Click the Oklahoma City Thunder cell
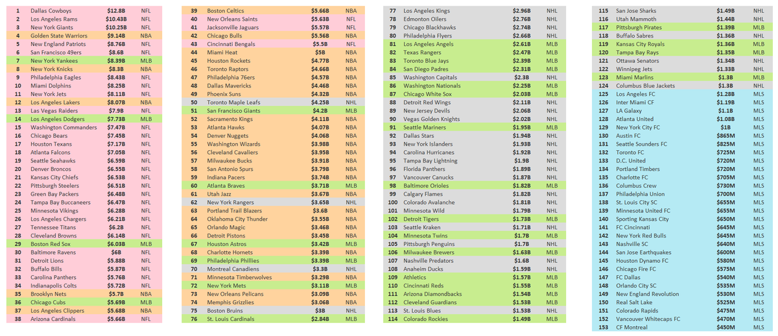Image resolution: width=778 pixels, height=336 pixels. [237, 218]
